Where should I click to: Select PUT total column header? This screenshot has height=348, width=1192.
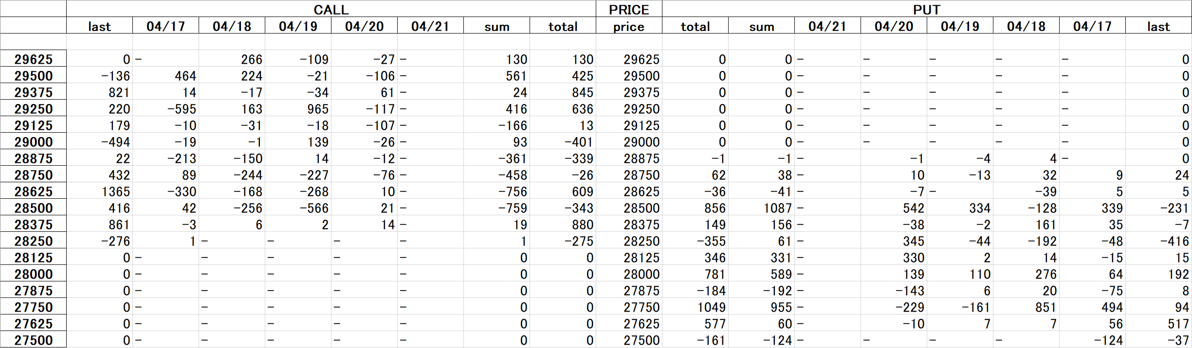point(695,26)
